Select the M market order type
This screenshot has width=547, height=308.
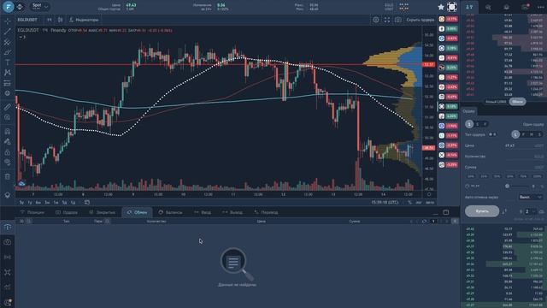click(532, 134)
